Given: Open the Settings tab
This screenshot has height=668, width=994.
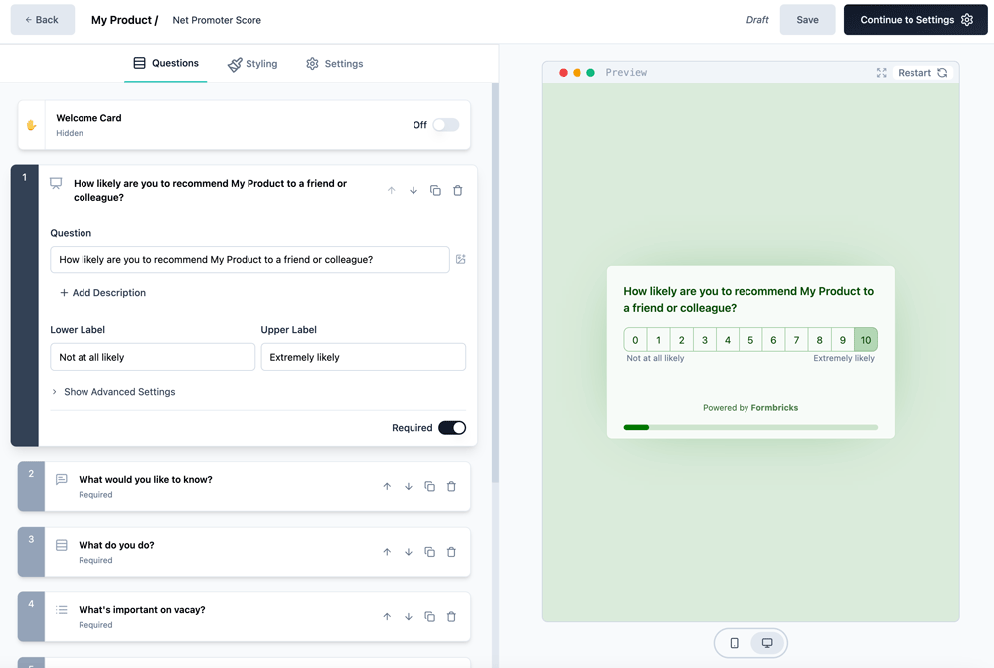Looking at the screenshot, I should point(334,64).
